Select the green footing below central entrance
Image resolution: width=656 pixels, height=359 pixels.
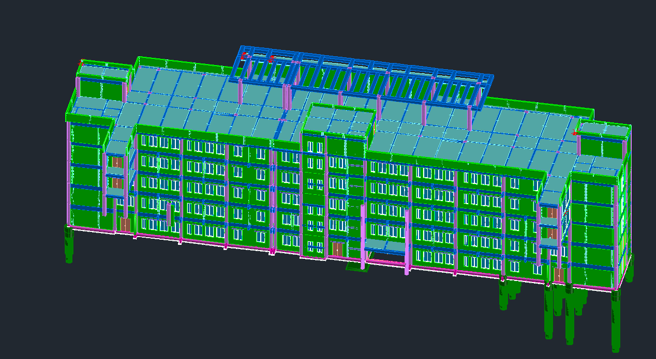[355, 267]
